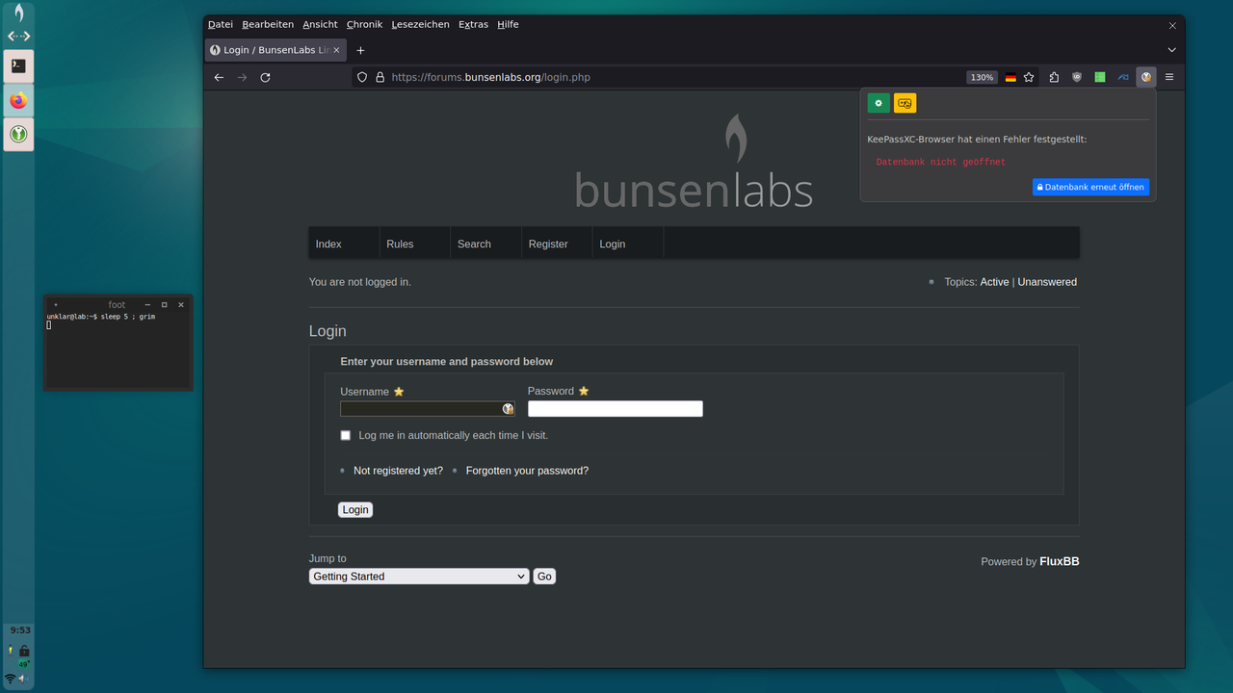This screenshot has height=693, width=1233.
Task: Click the browser Forward arrow
Action: tap(242, 77)
